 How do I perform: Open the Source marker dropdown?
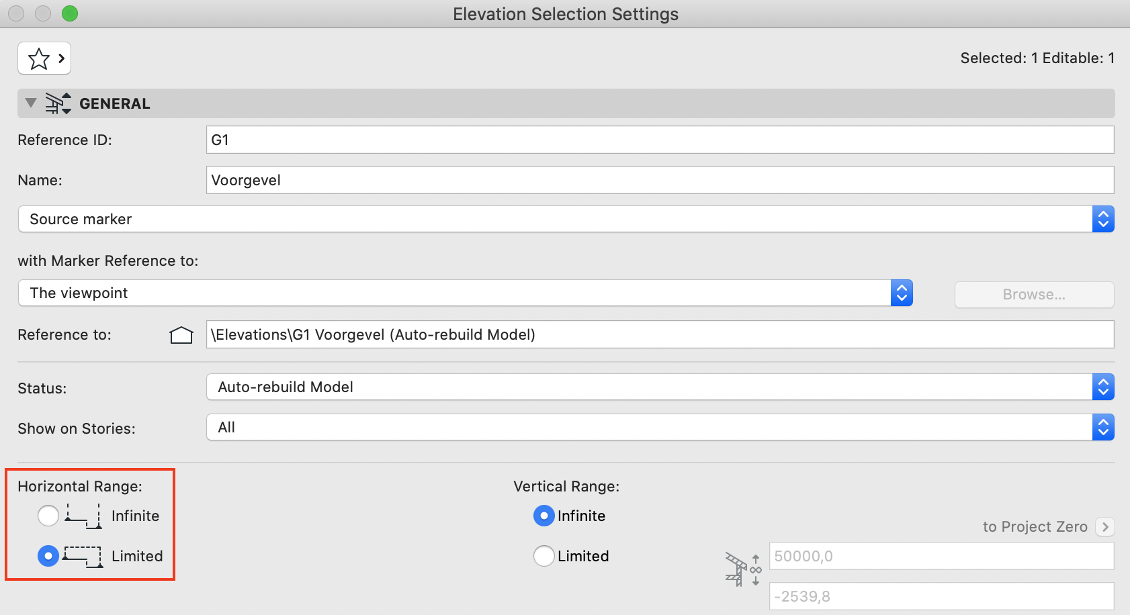pos(566,220)
